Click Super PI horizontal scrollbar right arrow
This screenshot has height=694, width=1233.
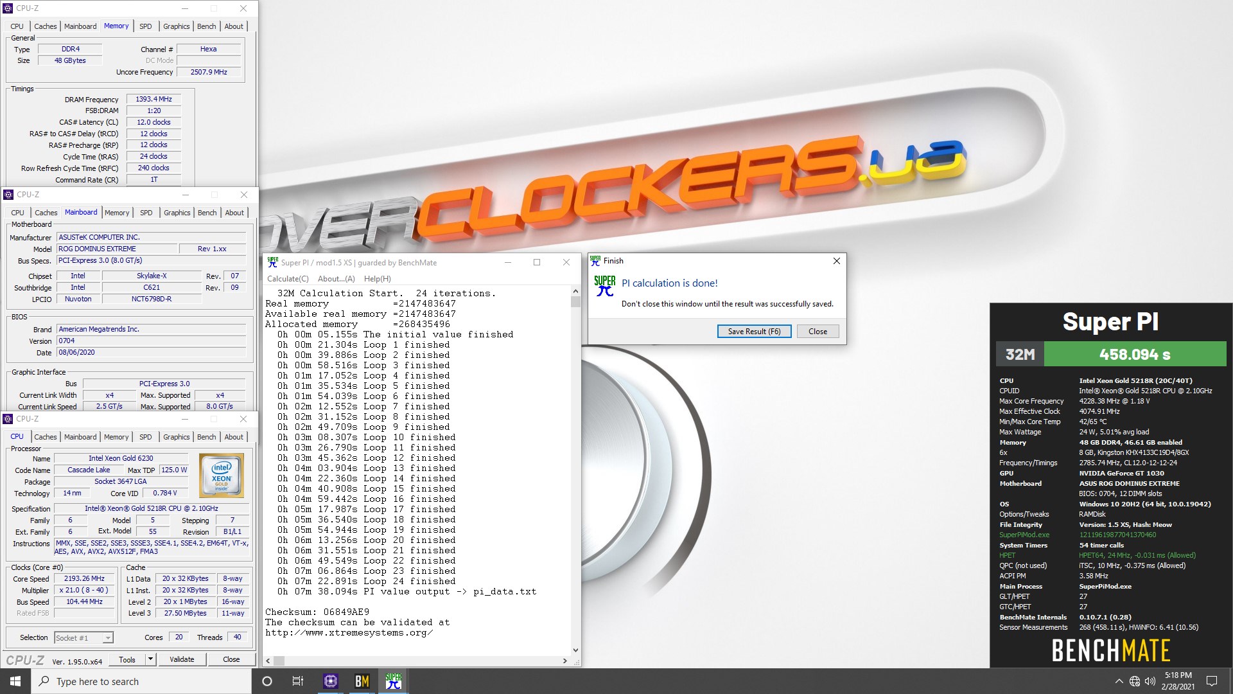click(564, 661)
